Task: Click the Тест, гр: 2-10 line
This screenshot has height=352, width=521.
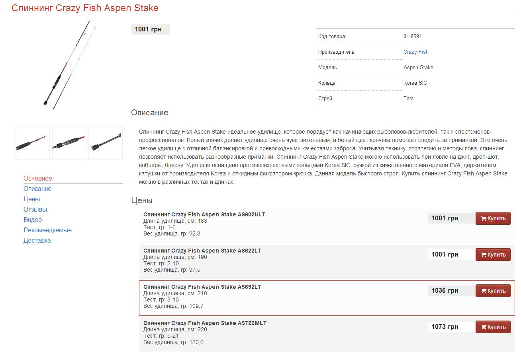Action: [161, 263]
